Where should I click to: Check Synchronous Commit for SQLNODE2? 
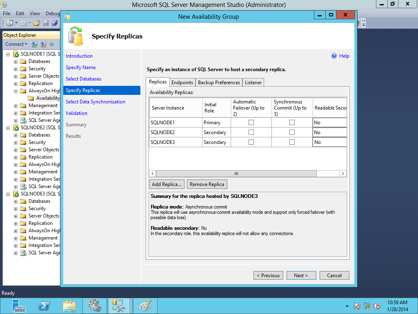292,132
